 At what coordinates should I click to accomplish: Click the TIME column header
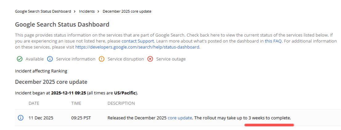76,103
